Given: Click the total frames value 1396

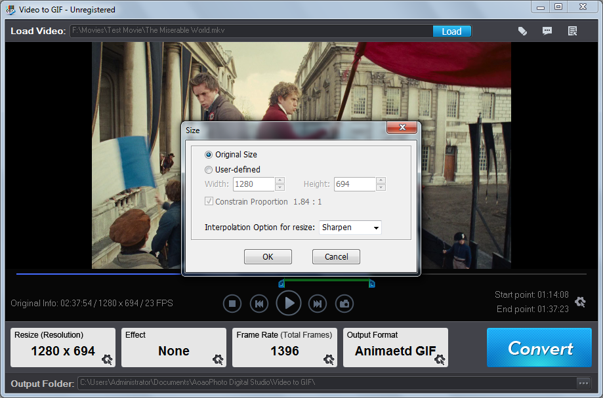Looking at the screenshot, I should pyautogui.click(x=285, y=351).
